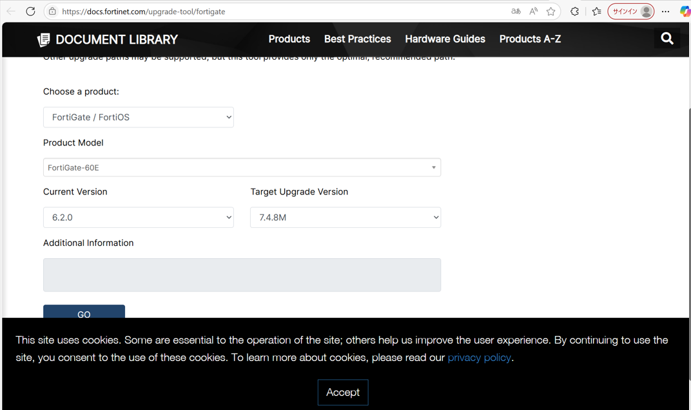This screenshot has height=410, width=691.
Task: Accept the cookies notice
Action: point(343,393)
